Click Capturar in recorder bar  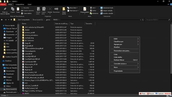tap(159, 93)
